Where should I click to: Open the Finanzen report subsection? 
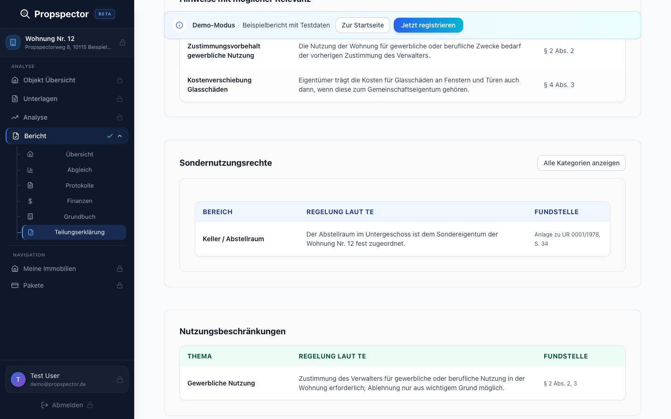(74, 201)
